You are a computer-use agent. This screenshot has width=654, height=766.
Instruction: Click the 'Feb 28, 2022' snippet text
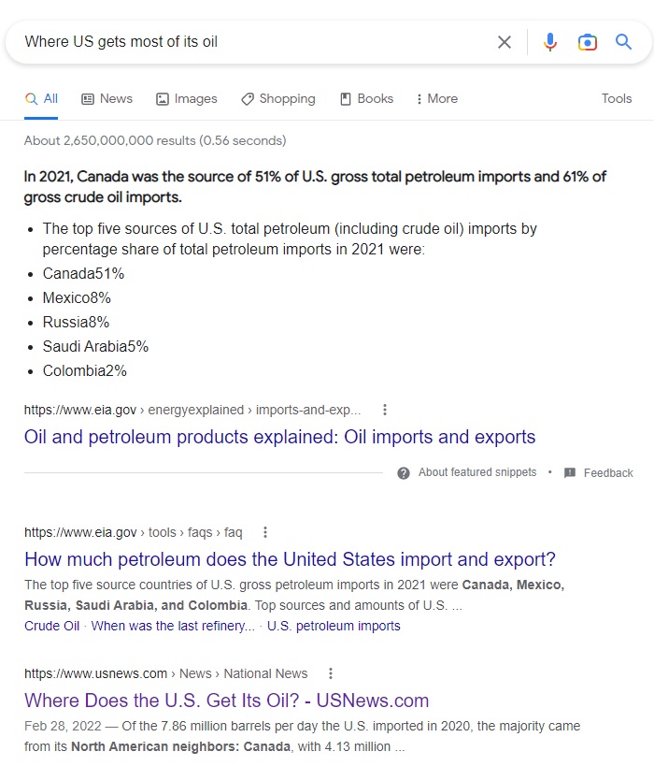pyautogui.click(x=63, y=726)
